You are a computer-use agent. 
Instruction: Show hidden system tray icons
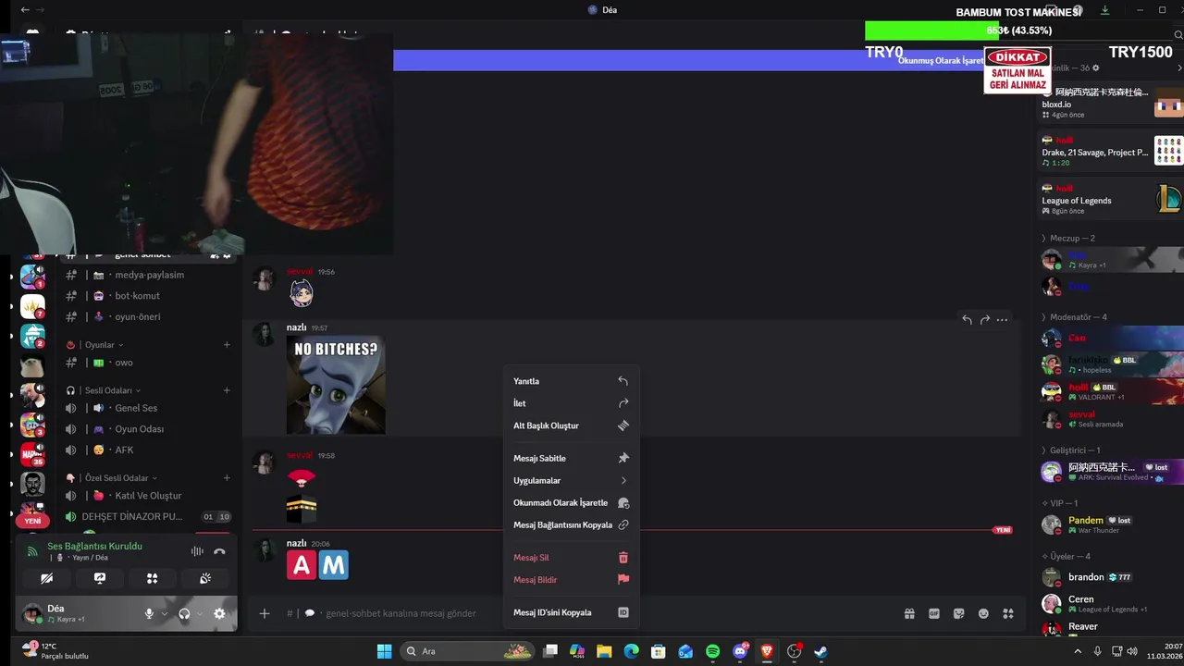pos(1078,651)
